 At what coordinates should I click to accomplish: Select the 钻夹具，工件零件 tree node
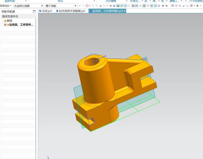(x=21, y=25)
